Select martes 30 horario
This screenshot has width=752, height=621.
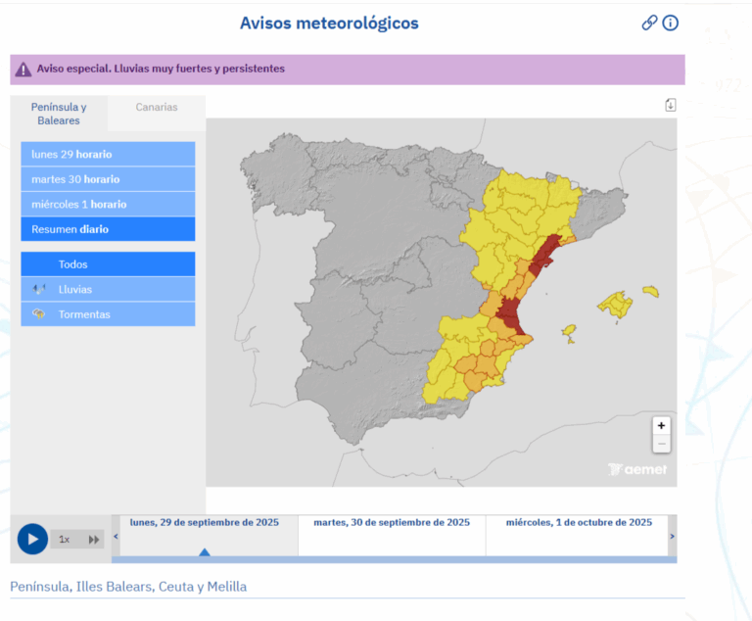(108, 179)
